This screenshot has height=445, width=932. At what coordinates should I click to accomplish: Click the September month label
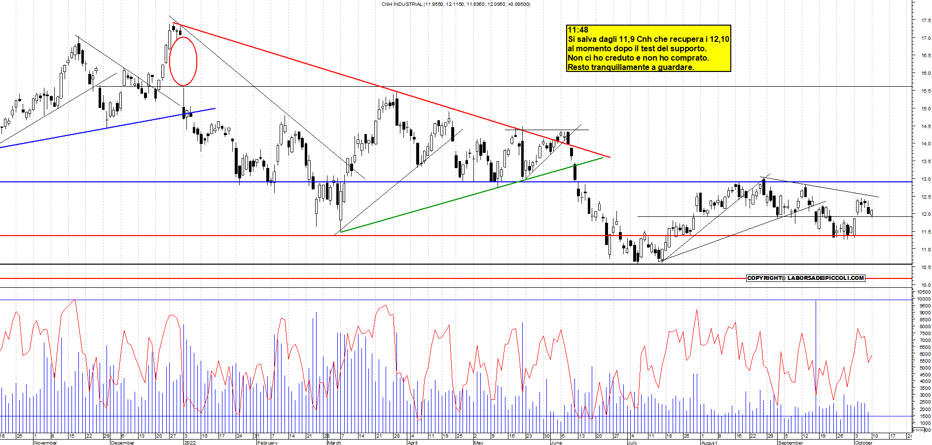point(790,443)
